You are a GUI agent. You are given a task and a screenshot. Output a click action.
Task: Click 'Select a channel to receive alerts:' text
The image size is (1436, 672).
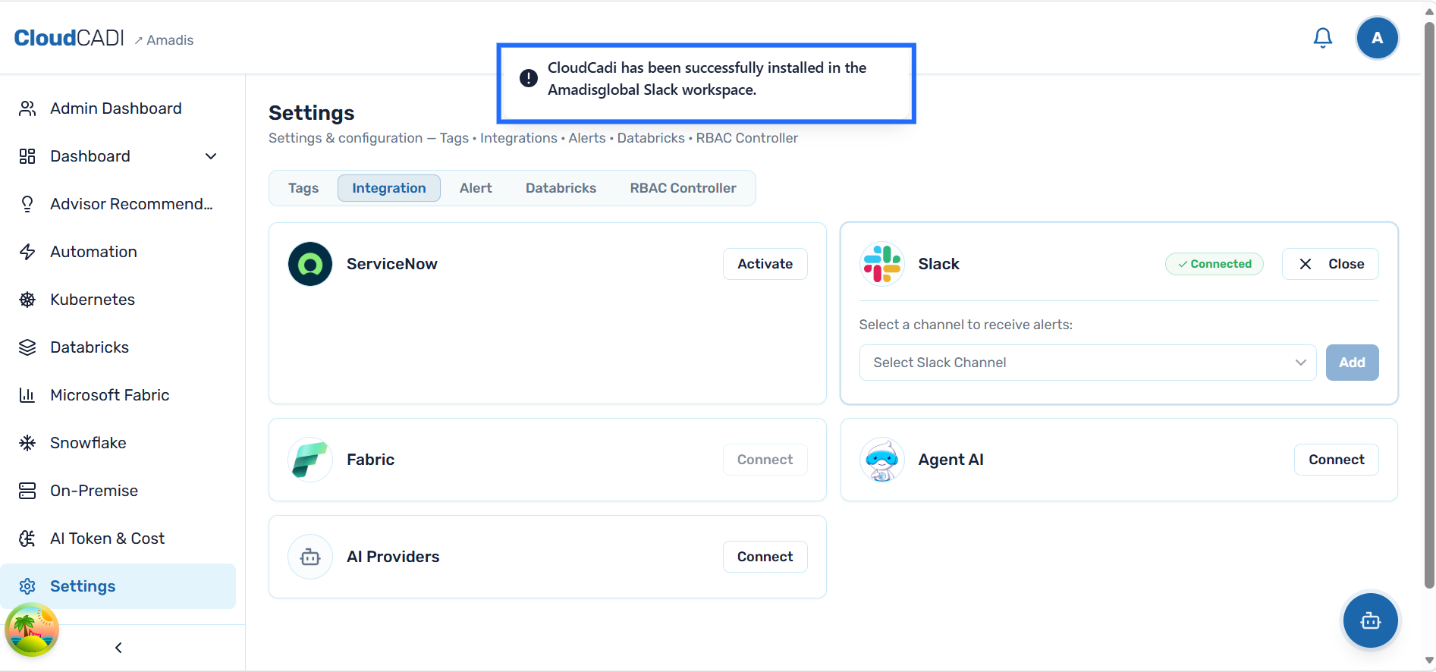pos(966,325)
